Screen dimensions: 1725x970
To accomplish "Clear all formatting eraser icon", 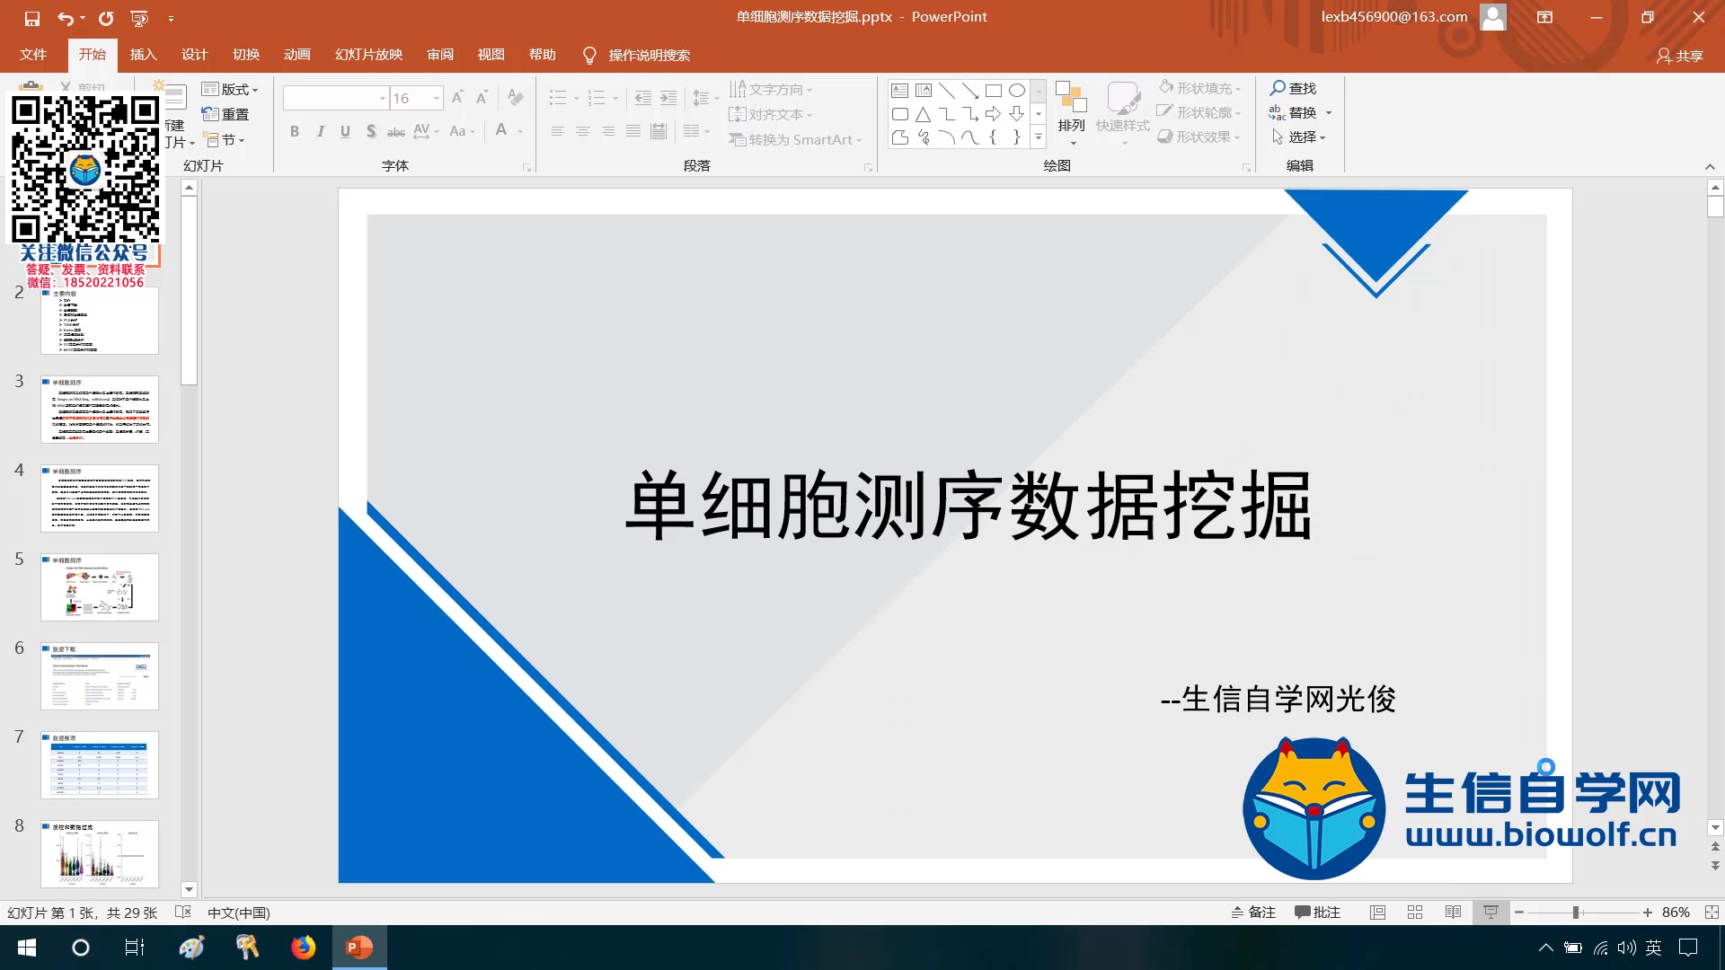I will coord(515,97).
